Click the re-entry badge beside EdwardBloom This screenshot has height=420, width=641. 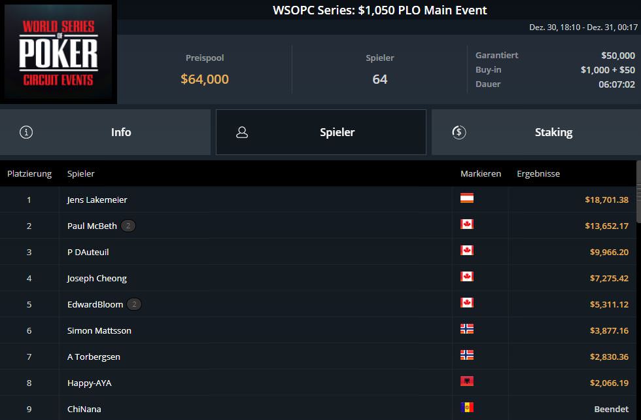tap(134, 304)
